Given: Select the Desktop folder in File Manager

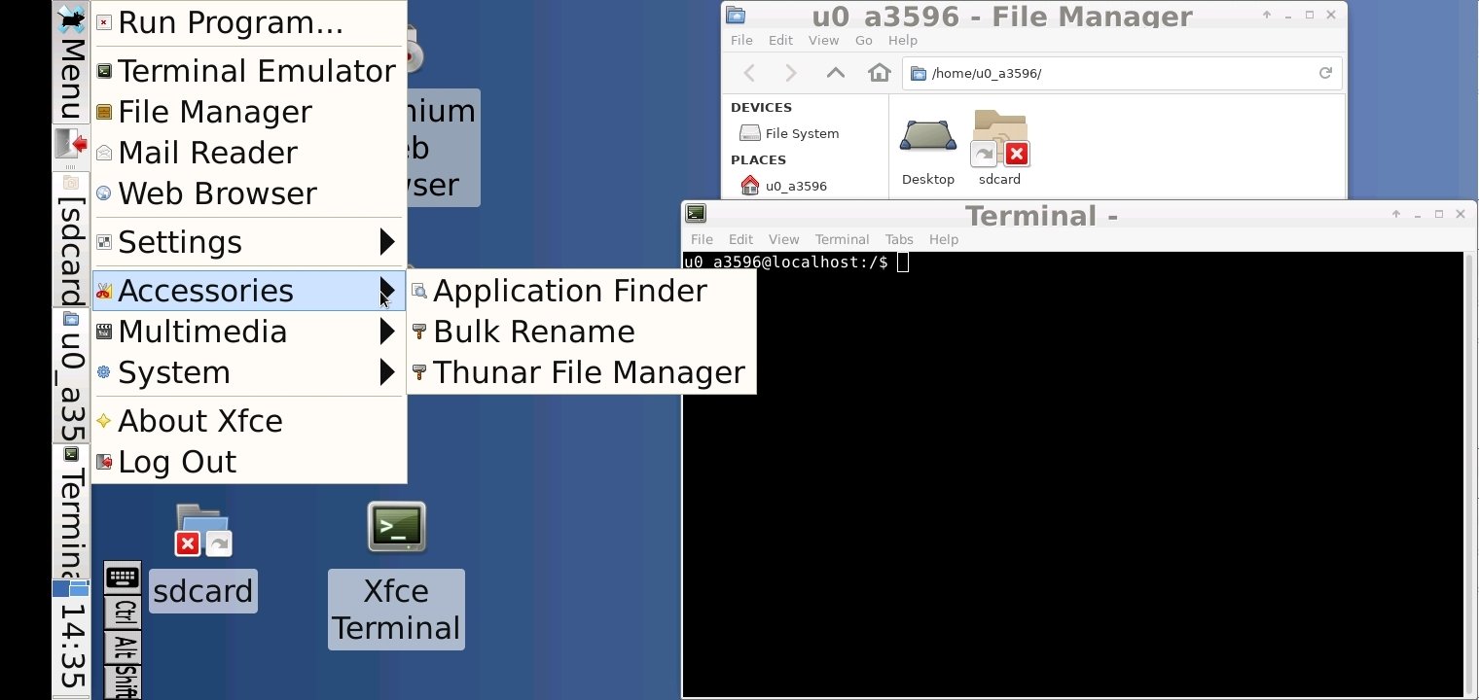Looking at the screenshot, I should (927, 151).
